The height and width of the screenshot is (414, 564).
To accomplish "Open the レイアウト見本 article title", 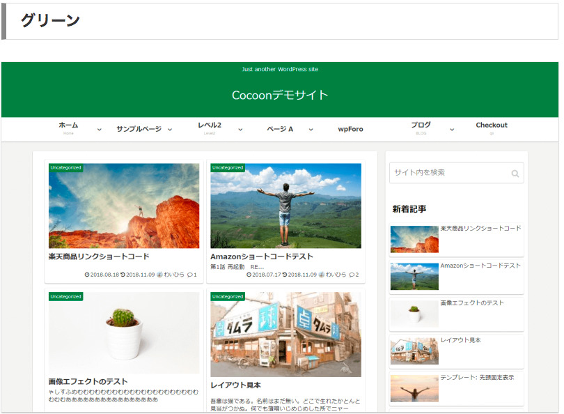I will pos(235,385).
